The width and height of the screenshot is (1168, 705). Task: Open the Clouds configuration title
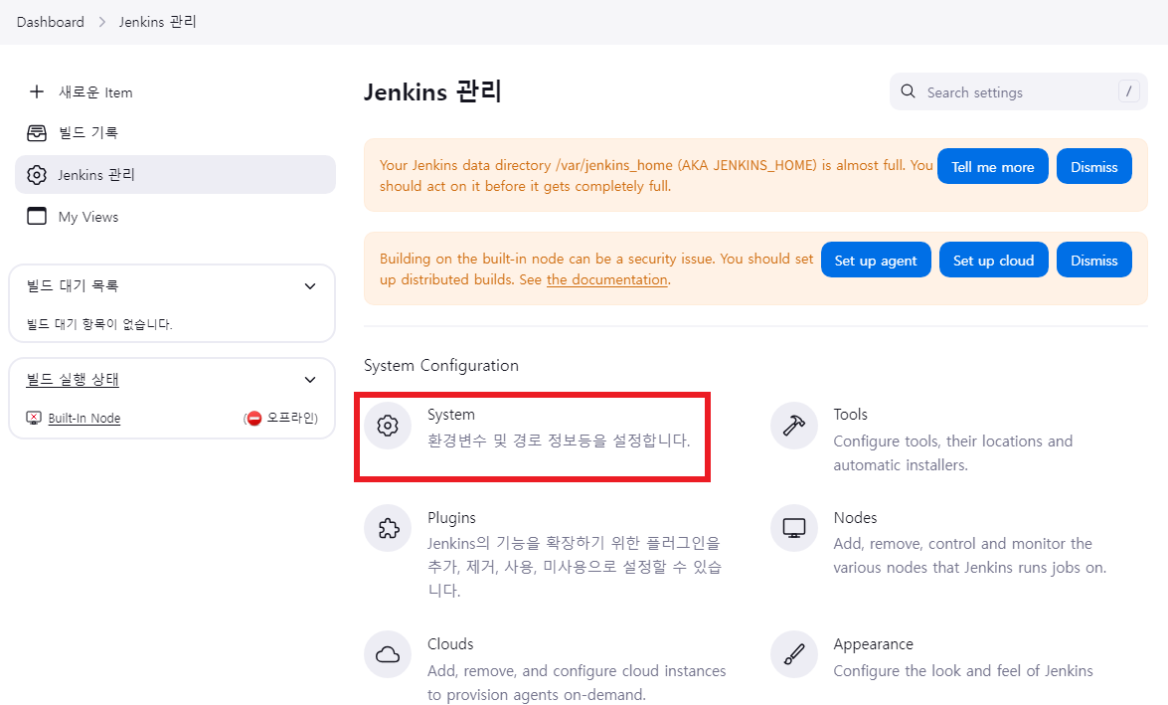click(450, 644)
